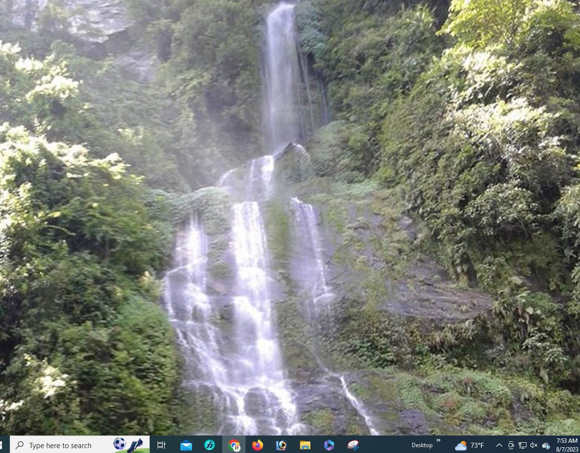Click the Task View icon

point(161,445)
